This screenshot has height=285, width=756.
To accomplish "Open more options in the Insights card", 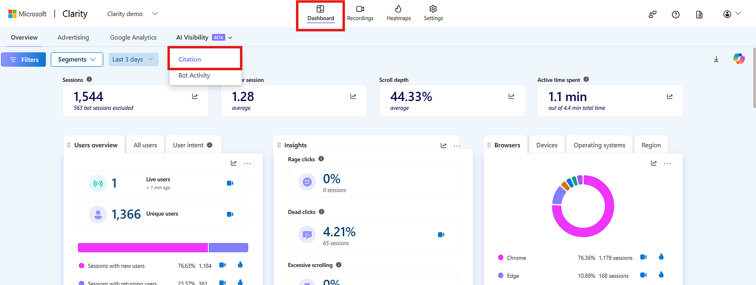I will [457, 146].
